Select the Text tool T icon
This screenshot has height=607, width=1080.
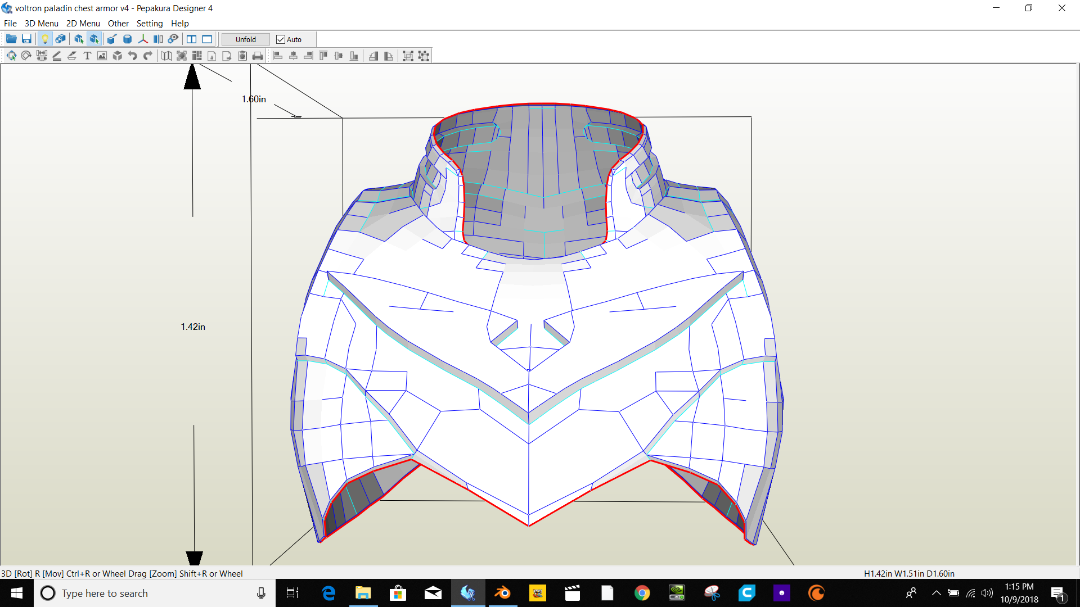[x=87, y=56]
